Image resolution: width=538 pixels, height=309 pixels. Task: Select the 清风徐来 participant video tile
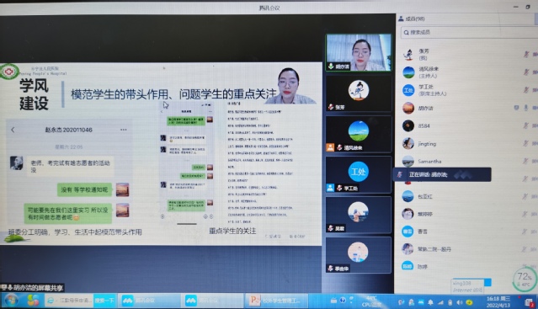point(358,134)
